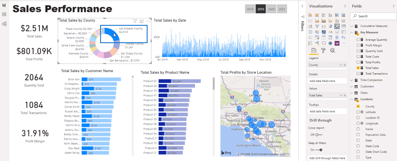The image size is (397, 161).
Task: Turn off Keep all filters switch
Action: coord(319,150)
